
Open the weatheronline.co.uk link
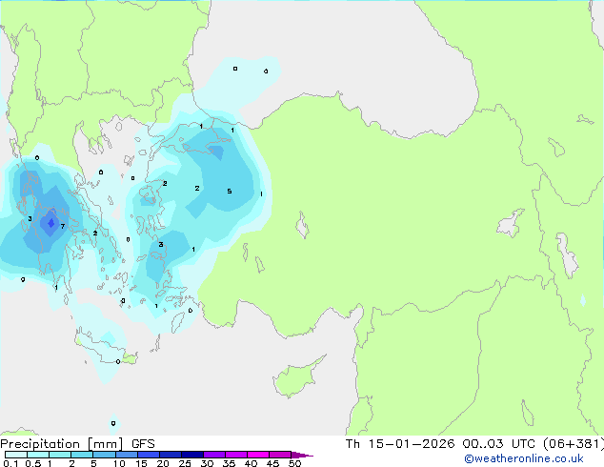click(524, 458)
